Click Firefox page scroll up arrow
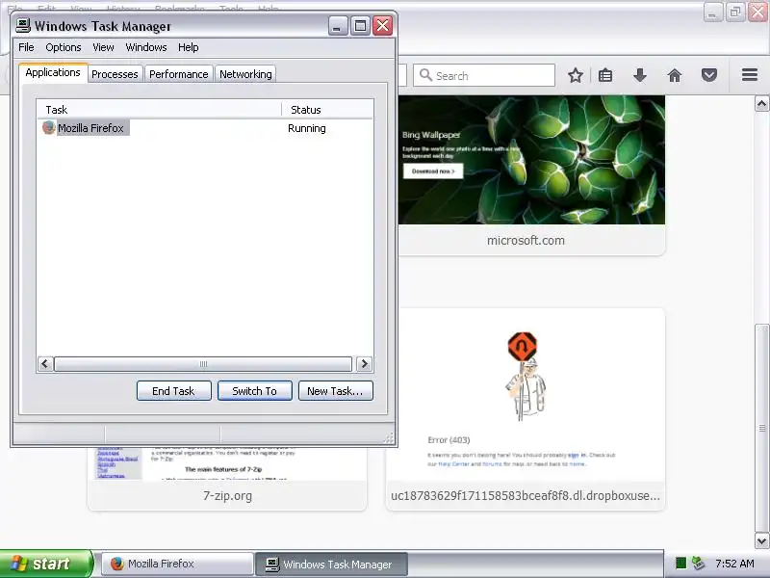This screenshot has width=770, height=578. 761,104
